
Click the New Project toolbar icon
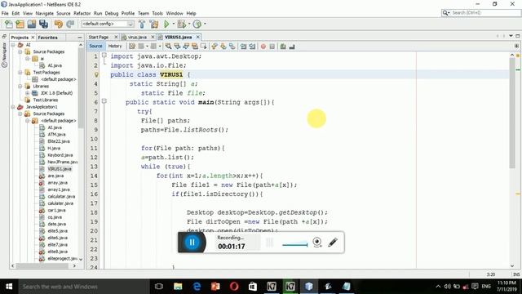point(20,24)
